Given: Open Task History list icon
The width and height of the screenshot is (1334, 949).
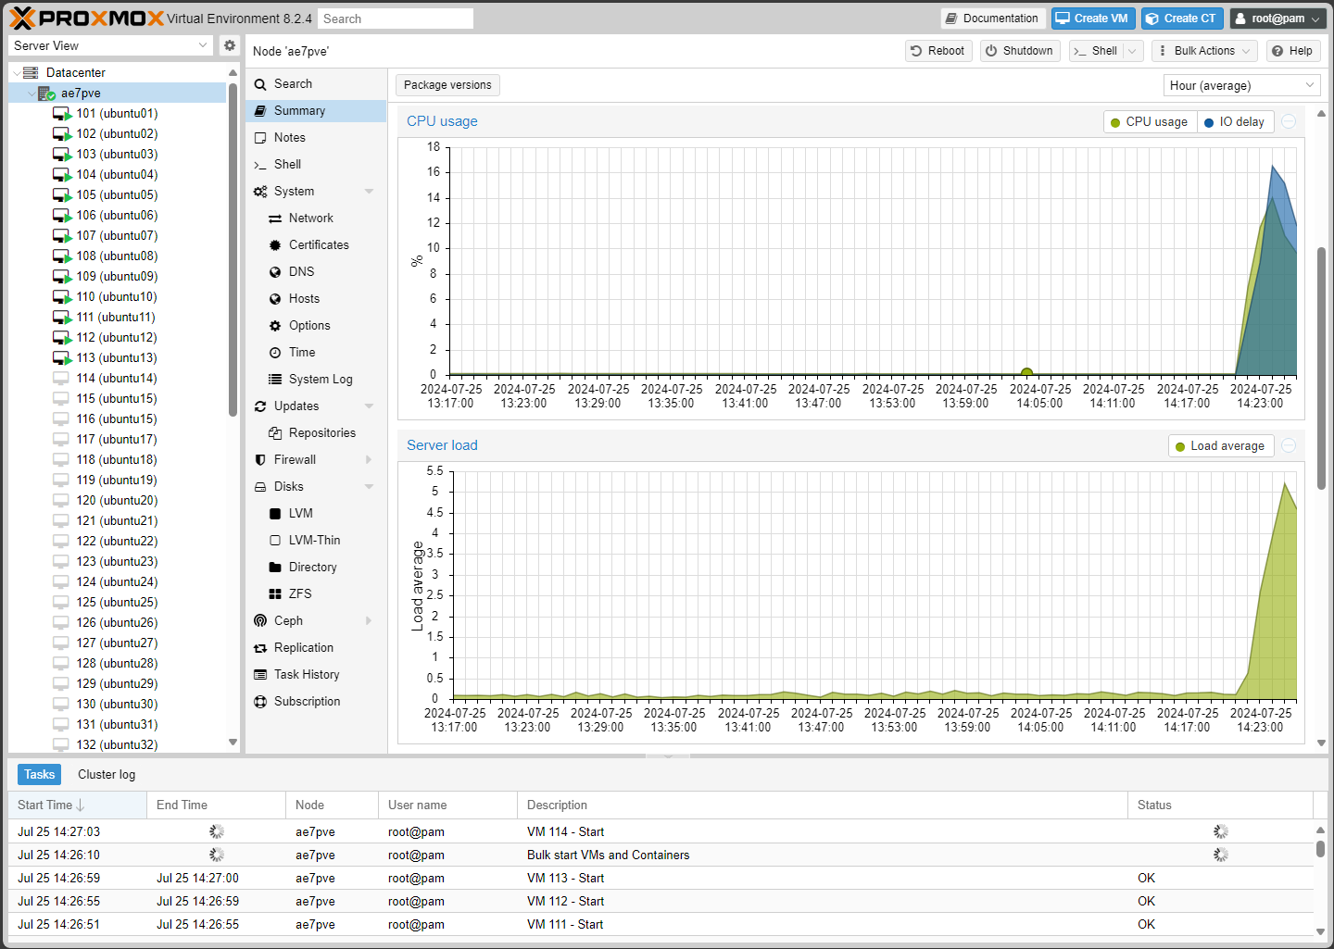Looking at the screenshot, I should point(260,674).
